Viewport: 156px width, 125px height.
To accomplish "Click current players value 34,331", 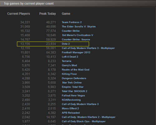I will pos(25,22).
